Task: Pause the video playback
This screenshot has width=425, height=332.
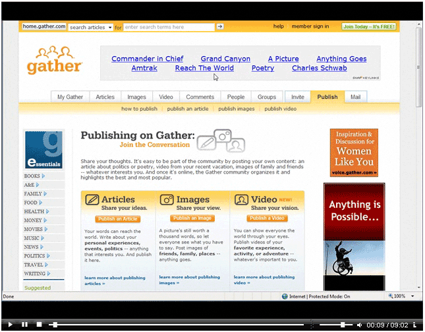Action: point(24,324)
